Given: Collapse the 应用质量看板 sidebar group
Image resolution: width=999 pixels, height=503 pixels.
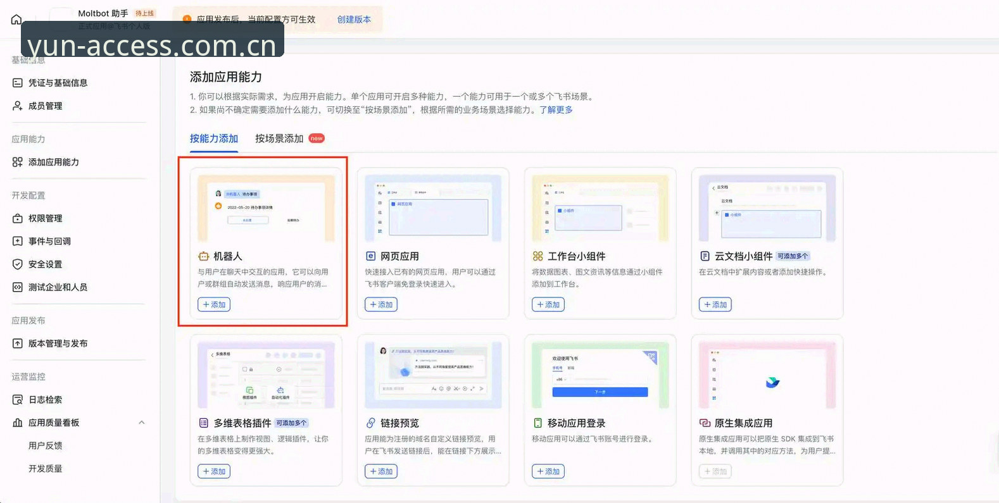Looking at the screenshot, I should click(x=142, y=423).
